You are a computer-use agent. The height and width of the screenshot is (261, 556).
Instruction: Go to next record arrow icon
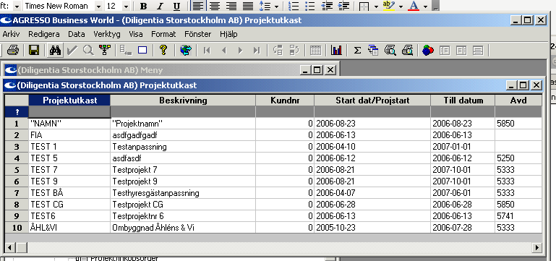241,51
